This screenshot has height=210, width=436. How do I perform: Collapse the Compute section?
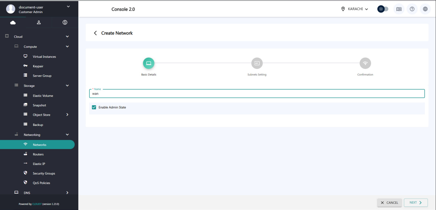[x=67, y=47]
